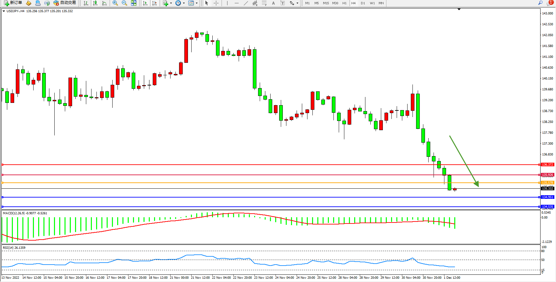The height and width of the screenshot is (282, 556).
Task: Enable chart auto scroll icon
Action: [145, 3]
